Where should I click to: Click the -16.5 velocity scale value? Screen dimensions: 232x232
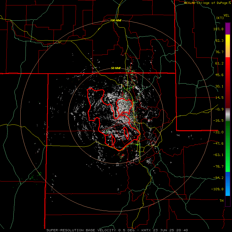point(218,121)
